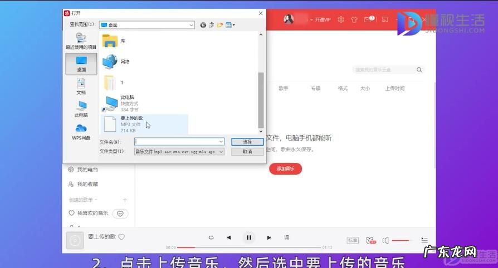Sort by 歌手 column header
Screen dimensions: 498x268
click(x=284, y=88)
